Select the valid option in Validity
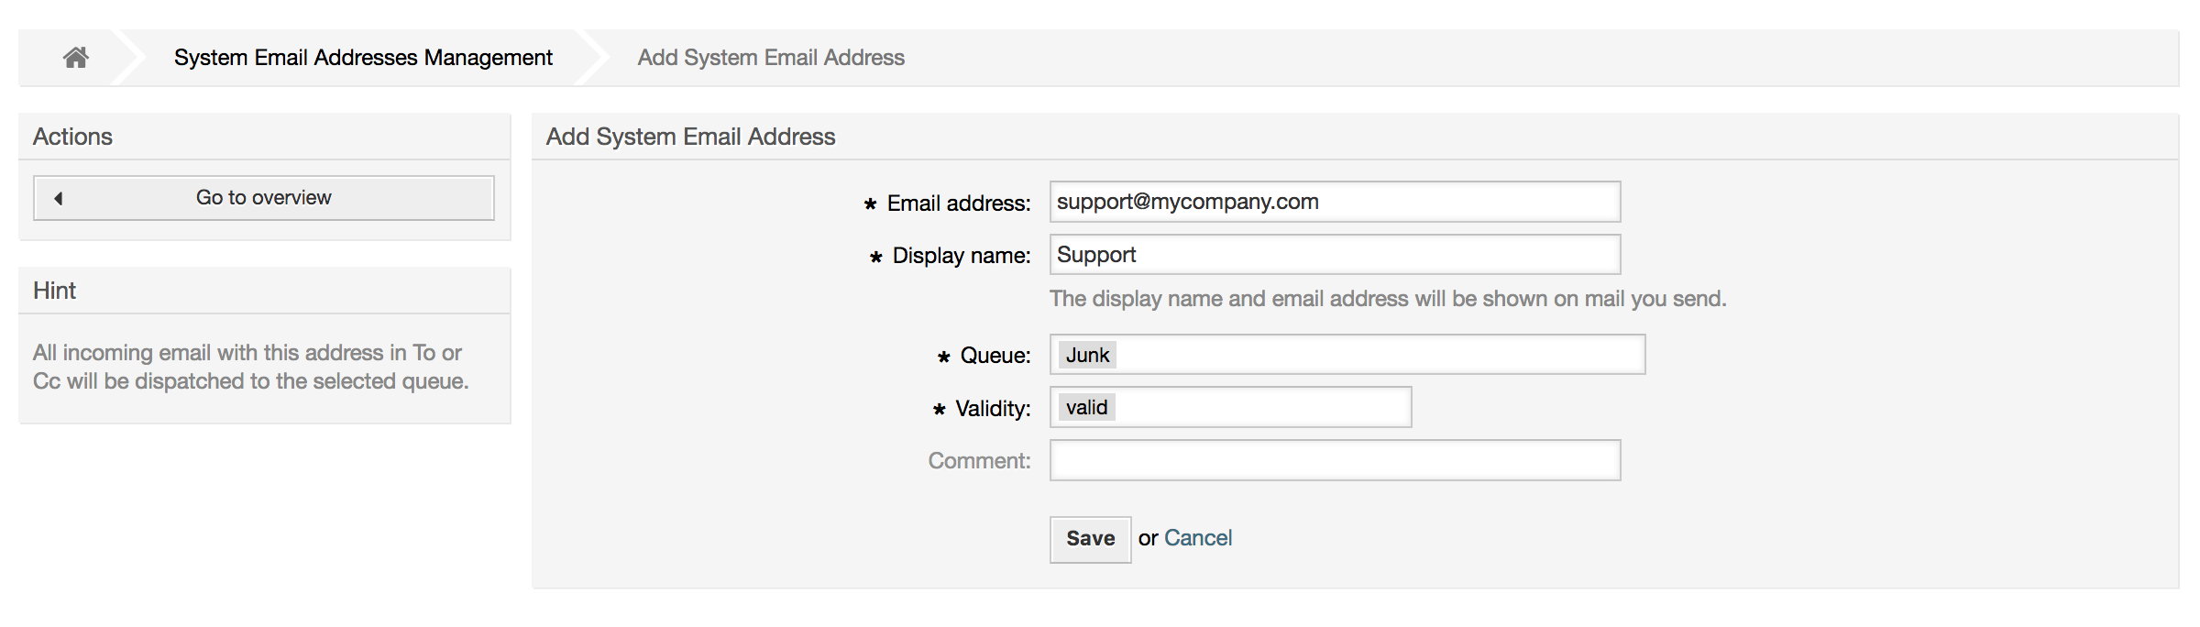The width and height of the screenshot is (2200, 627). point(1086,406)
